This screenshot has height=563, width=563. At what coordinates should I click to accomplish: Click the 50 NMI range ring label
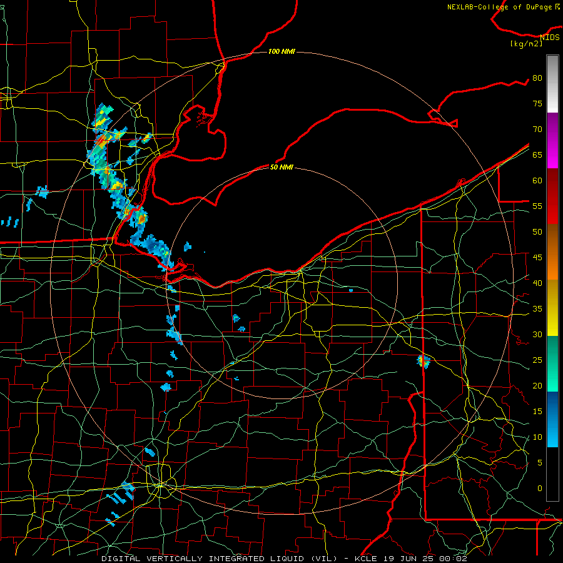pyautogui.click(x=281, y=167)
